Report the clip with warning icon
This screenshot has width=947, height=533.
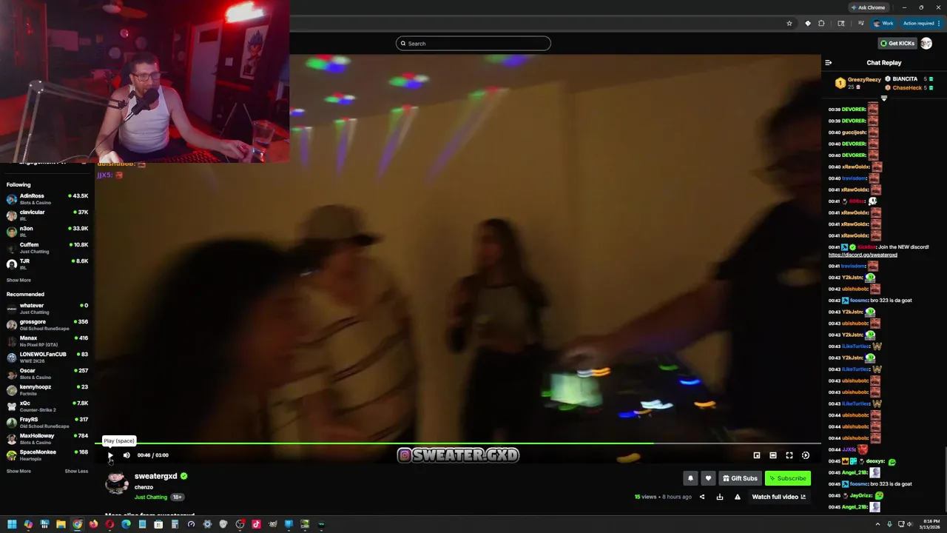pos(738,497)
